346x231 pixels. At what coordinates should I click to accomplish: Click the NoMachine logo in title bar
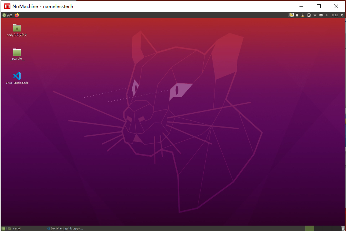coord(7,6)
